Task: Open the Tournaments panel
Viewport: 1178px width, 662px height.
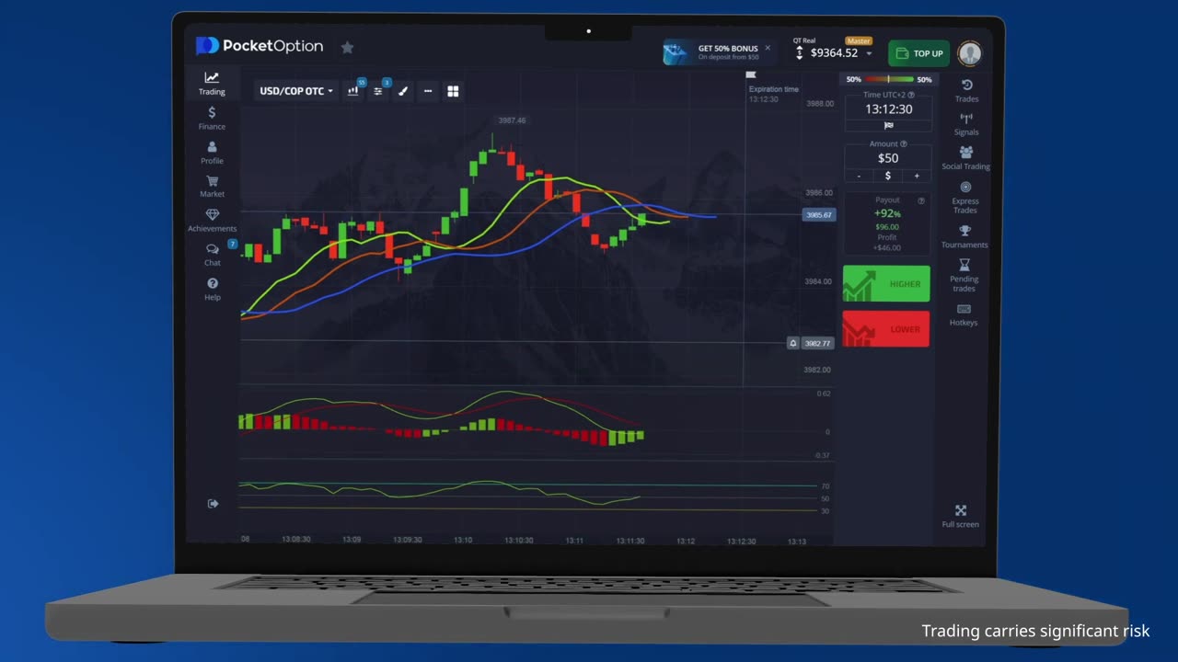Action: 964,237
